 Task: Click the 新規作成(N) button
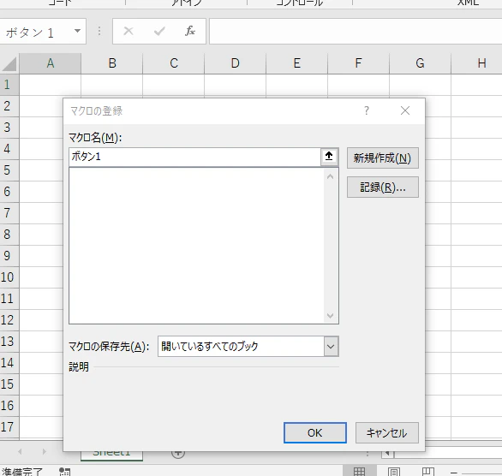[383, 158]
